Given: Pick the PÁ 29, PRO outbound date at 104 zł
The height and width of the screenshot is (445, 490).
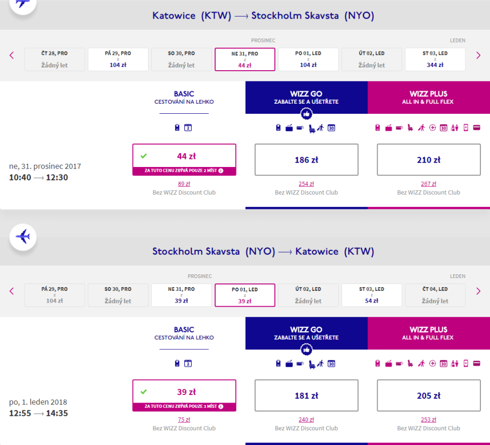Looking at the screenshot, I should pyautogui.click(x=118, y=59).
